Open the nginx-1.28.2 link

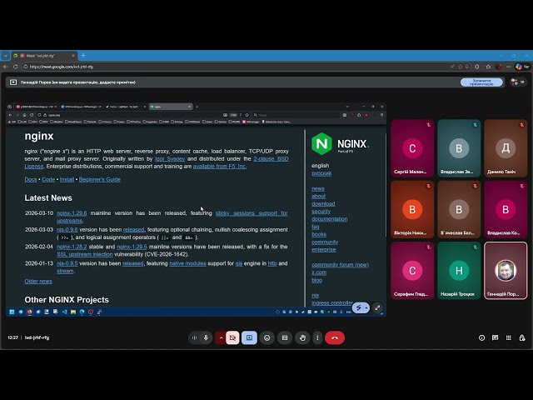(x=72, y=247)
